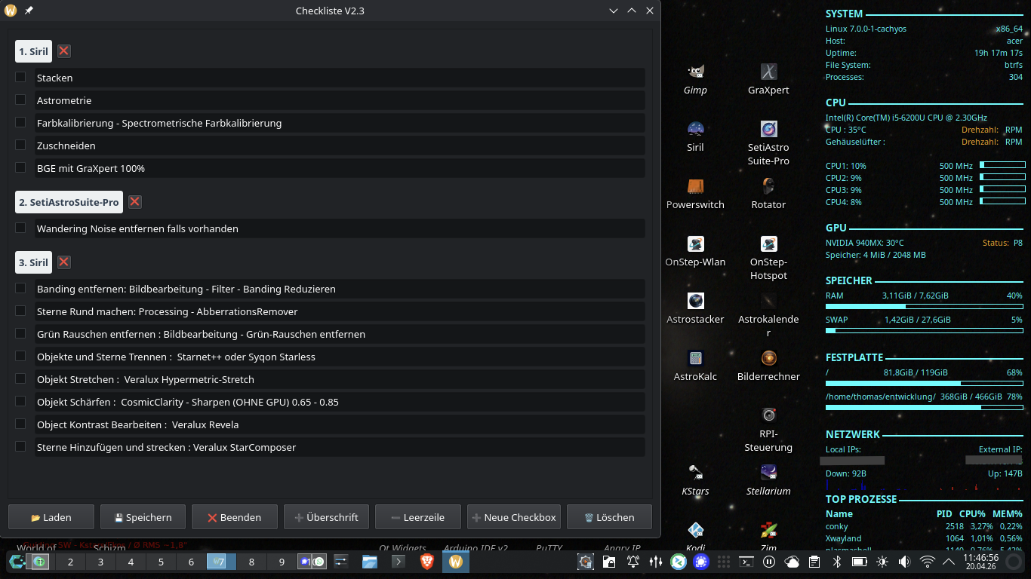The width and height of the screenshot is (1031, 579).
Task: Tick the 'Grün Rauschen entfernen' checkbox
Action: 20,333
